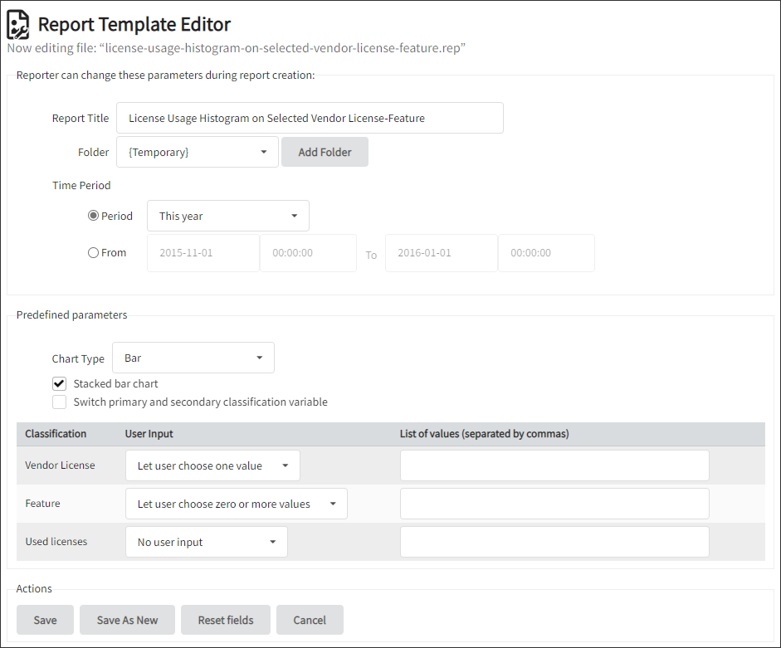The image size is (781, 648).
Task: Check Switch primary and secondary classification variable
Action: tap(59, 402)
